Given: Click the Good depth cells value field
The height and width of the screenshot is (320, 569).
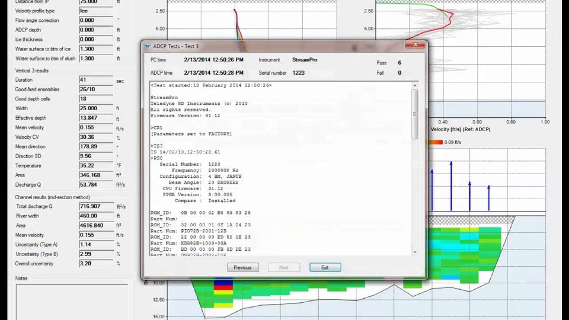Looking at the screenshot, I should click(96, 99).
